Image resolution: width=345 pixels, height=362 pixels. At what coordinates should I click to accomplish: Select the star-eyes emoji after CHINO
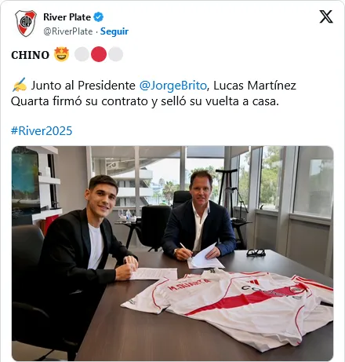click(62, 54)
